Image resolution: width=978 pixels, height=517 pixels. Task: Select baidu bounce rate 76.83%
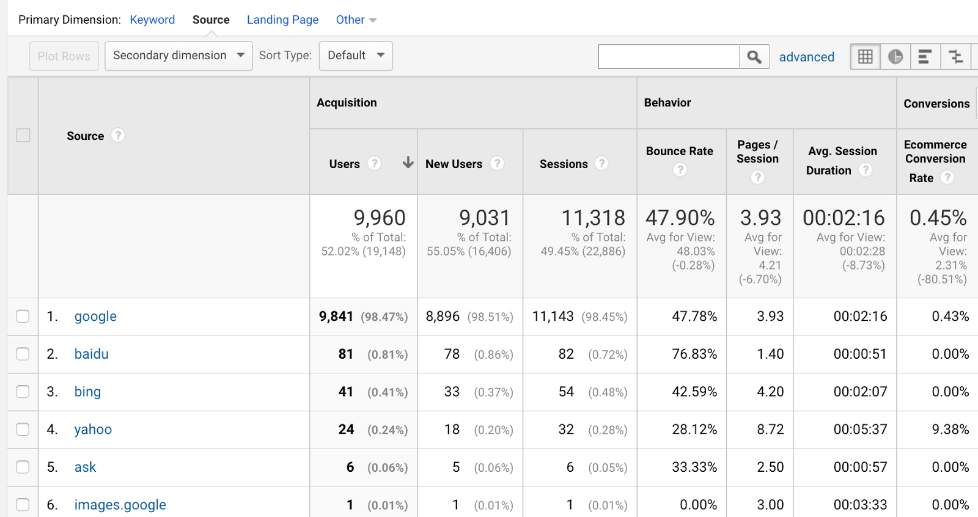[x=694, y=354]
